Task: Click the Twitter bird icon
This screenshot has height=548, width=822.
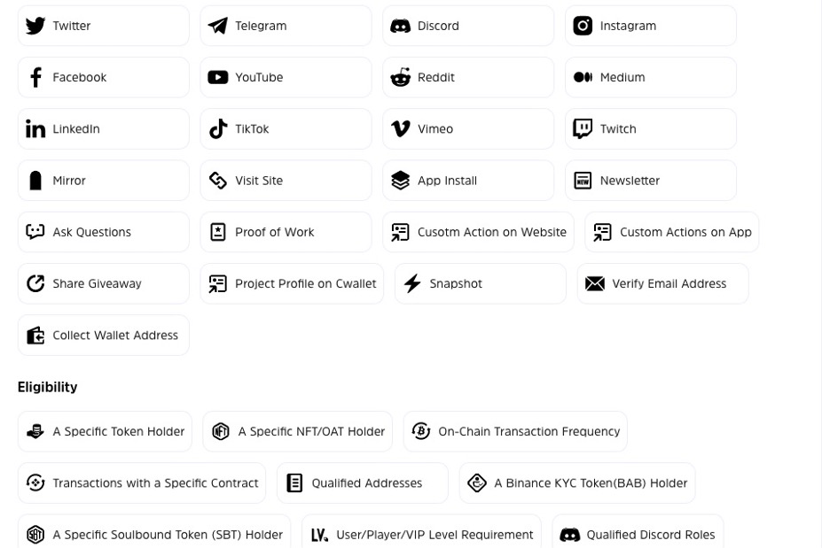Action: point(35,26)
